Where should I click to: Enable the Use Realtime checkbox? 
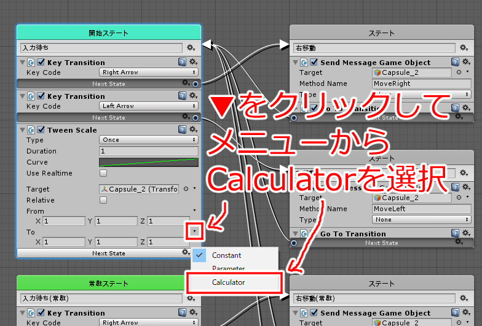tap(103, 173)
